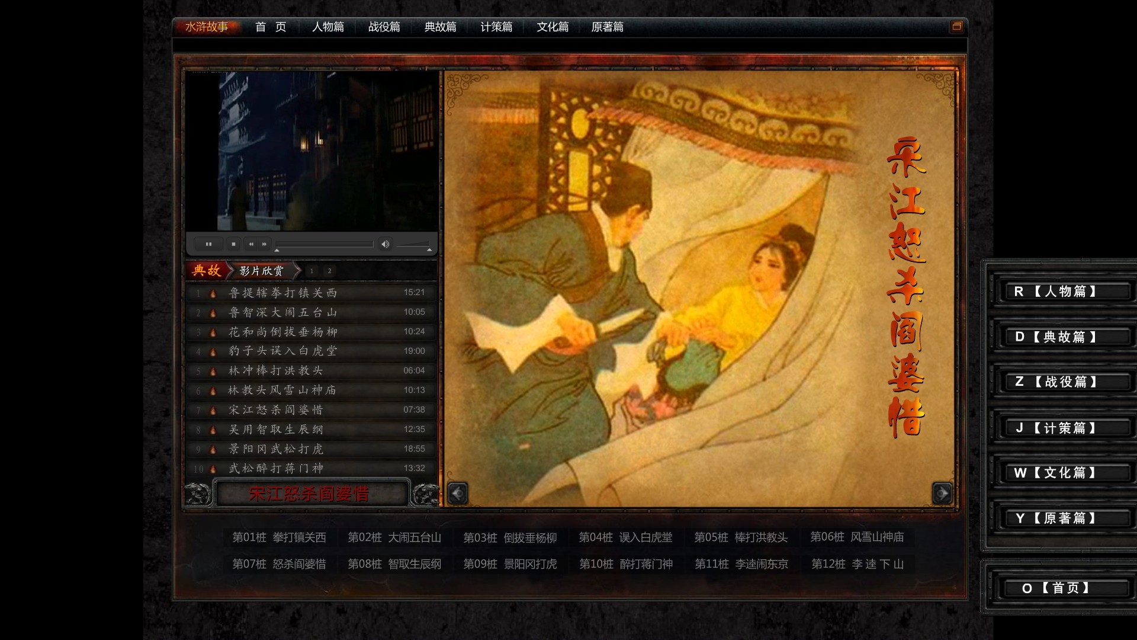Click the video seek progress bar
Viewport: 1137px width, 640px height.
[325, 244]
